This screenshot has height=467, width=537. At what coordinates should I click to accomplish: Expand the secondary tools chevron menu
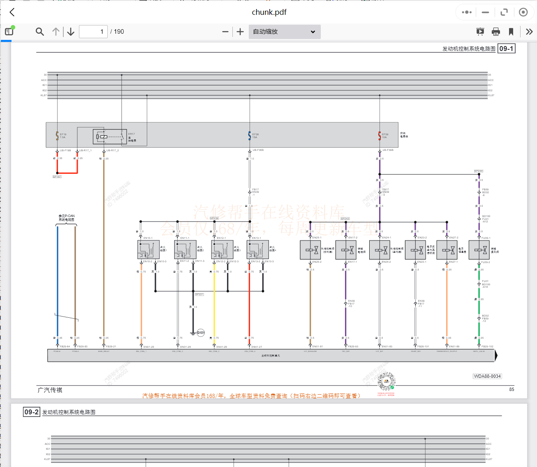click(x=529, y=32)
